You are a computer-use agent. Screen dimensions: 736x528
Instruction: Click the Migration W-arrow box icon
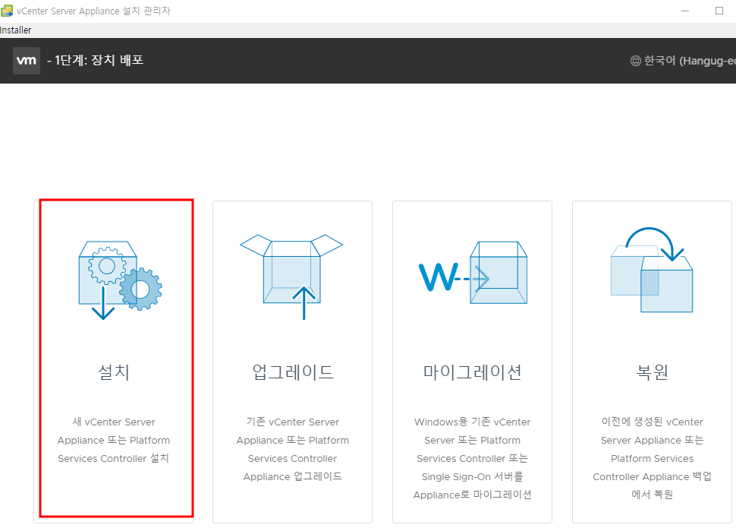(x=473, y=273)
